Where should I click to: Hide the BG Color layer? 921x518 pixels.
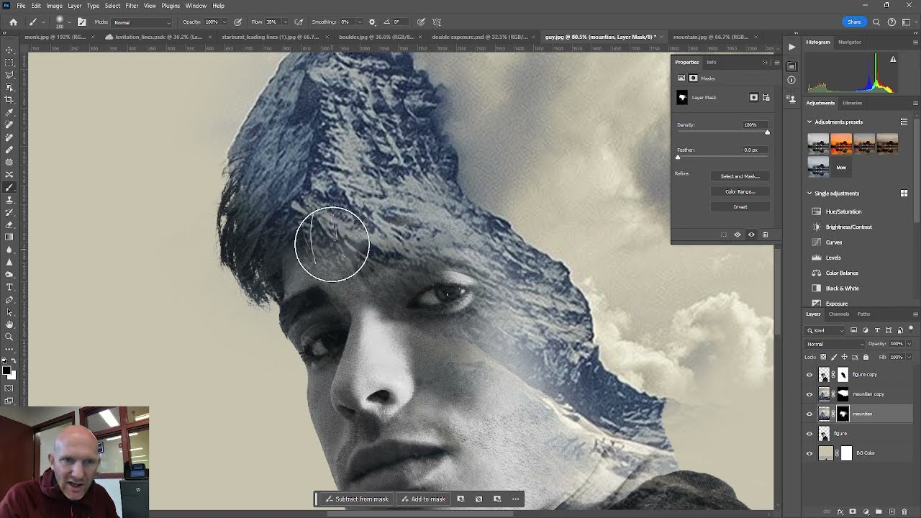(809, 453)
